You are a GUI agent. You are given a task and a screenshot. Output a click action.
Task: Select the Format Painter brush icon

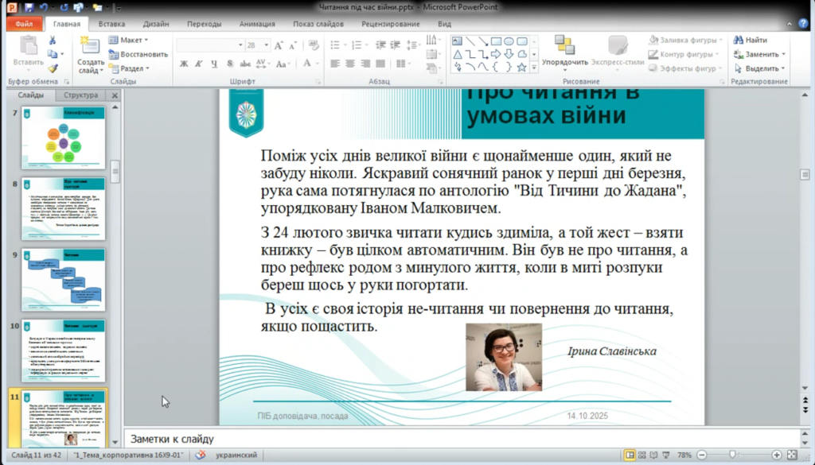(53, 68)
